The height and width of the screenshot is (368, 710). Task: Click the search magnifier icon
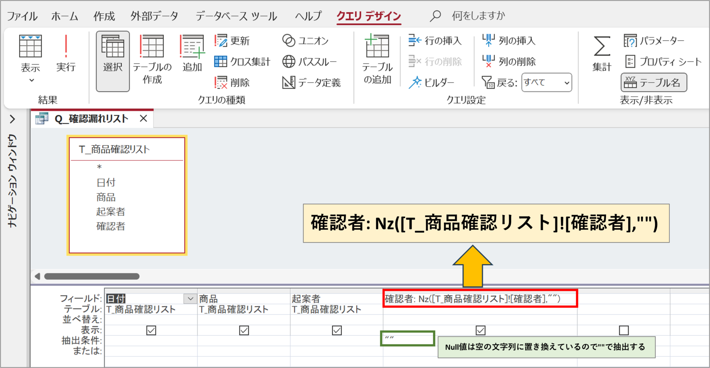coord(435,16)
